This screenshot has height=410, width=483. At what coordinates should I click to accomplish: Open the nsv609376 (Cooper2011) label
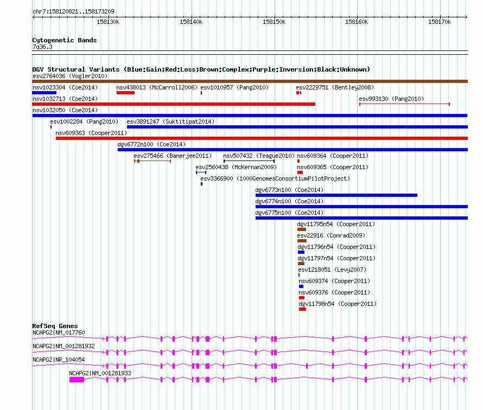[x=334, y=292]
